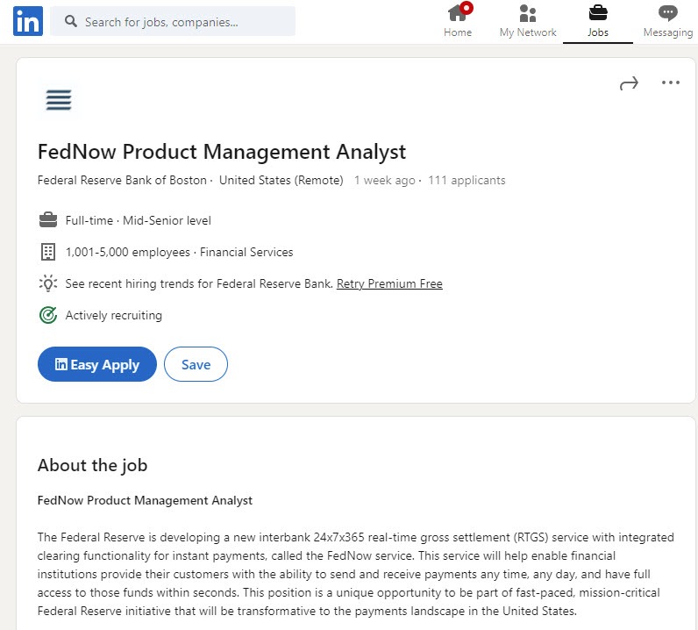Click the briefcase job type icon
698x630 pixels.
47,220
